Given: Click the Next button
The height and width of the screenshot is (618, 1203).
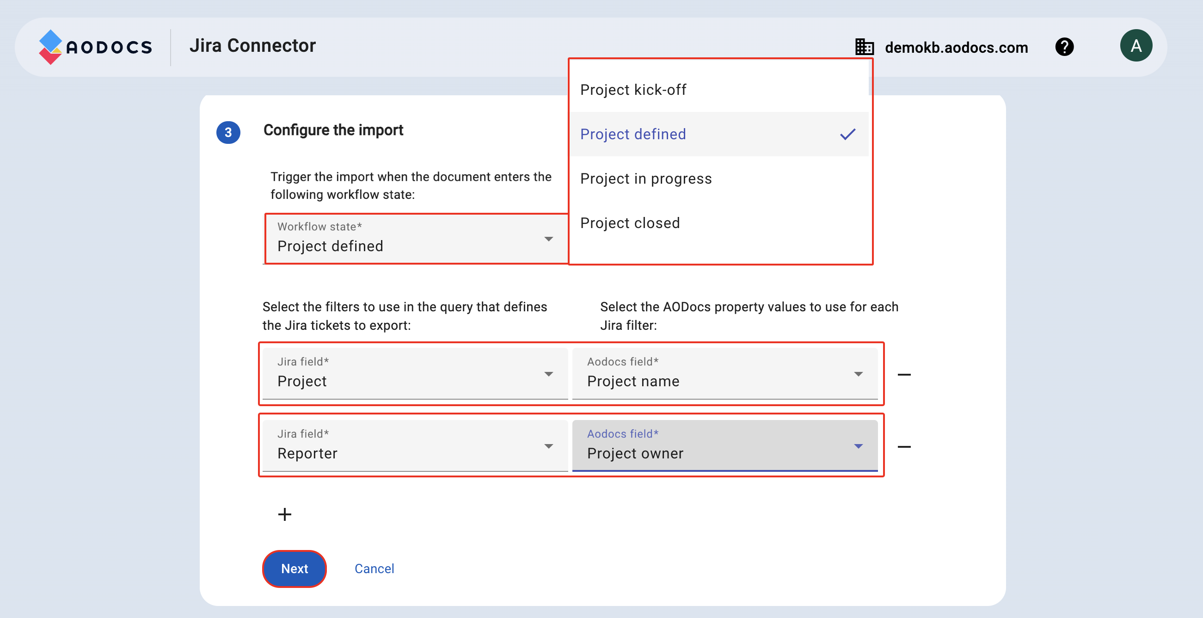Looking at the screenshot, I should [294, 569].
